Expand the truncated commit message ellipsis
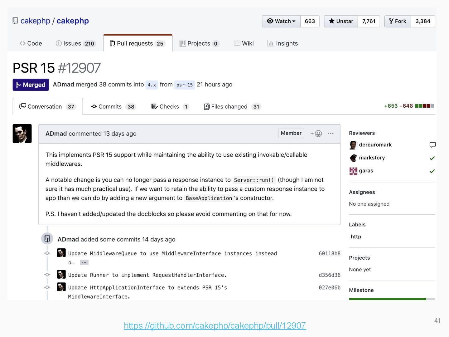 tap(84, 263)
